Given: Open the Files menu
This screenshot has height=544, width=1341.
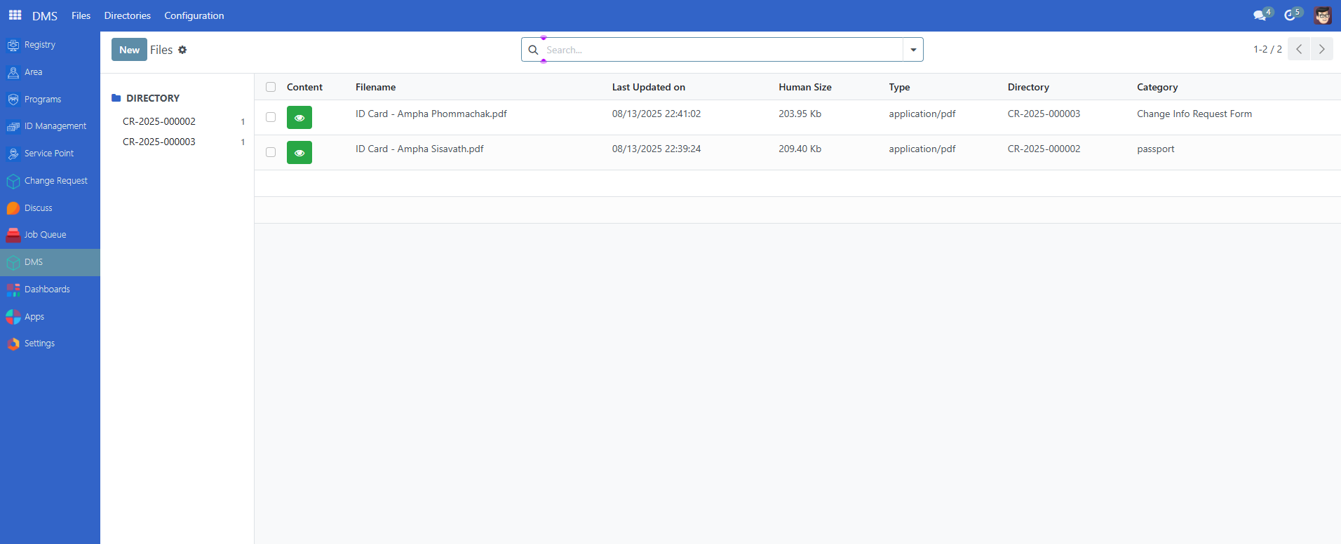Looking at the screenshot, I should pyautogui.click(x=81, y=15).
